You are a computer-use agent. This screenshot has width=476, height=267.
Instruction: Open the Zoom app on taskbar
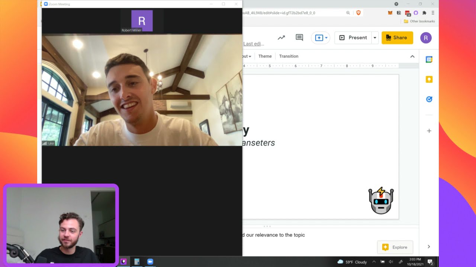150,262
